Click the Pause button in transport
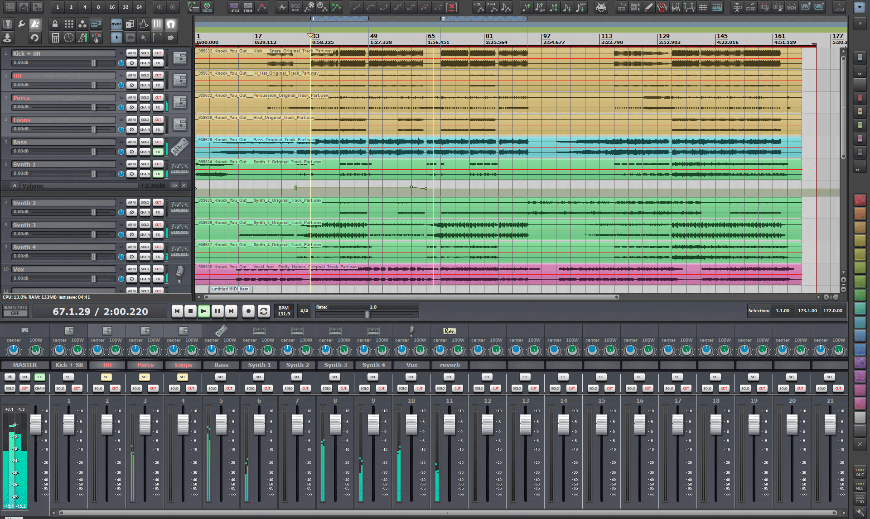870x519 pixels. (217, 311)
